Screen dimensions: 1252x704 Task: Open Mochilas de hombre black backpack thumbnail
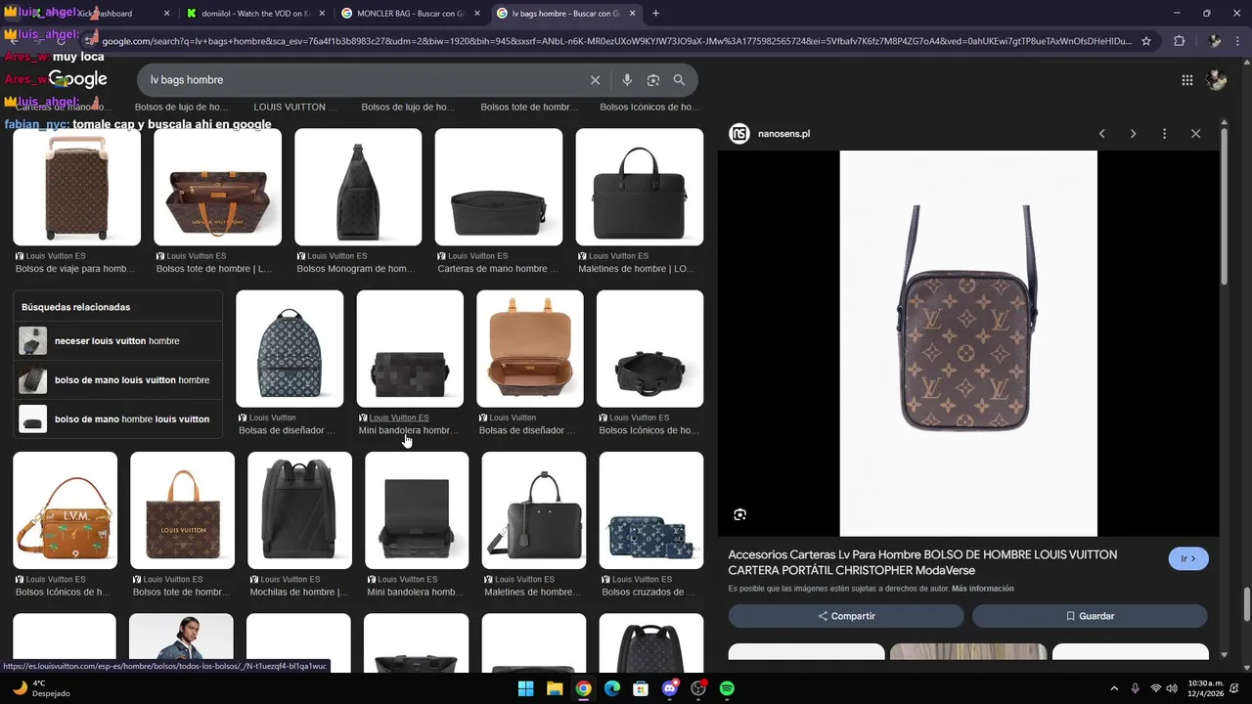[299, 510]
